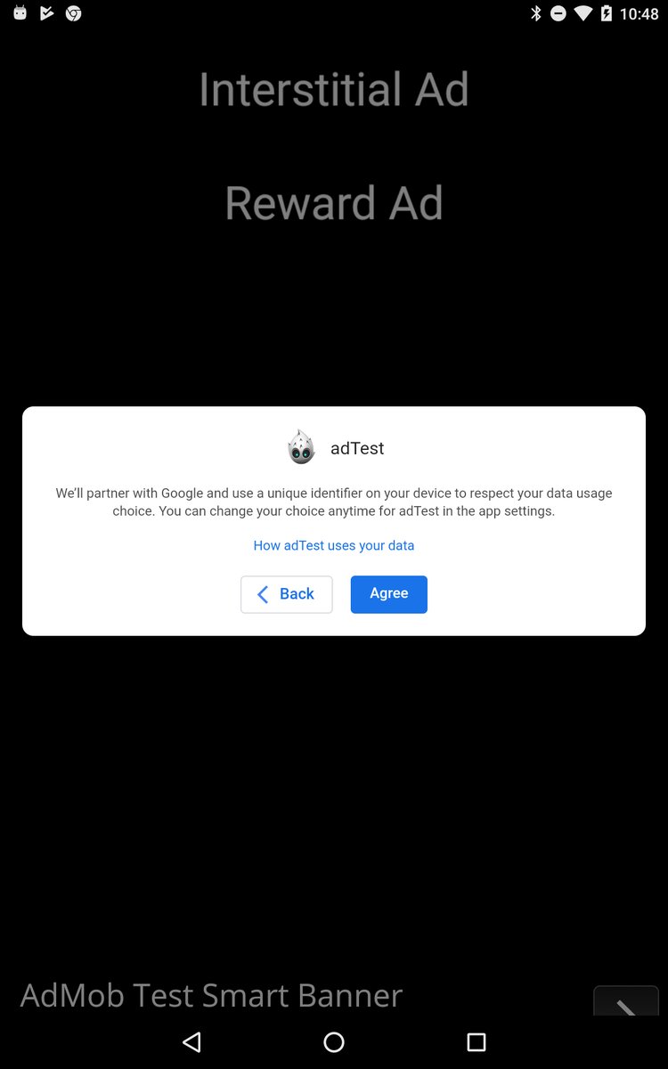
Task: Tap the adTest app mascot icon
Action: coord(301,447)
